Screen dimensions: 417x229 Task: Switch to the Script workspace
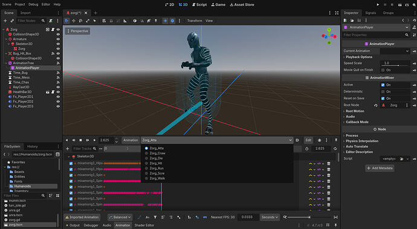[199, 4]
